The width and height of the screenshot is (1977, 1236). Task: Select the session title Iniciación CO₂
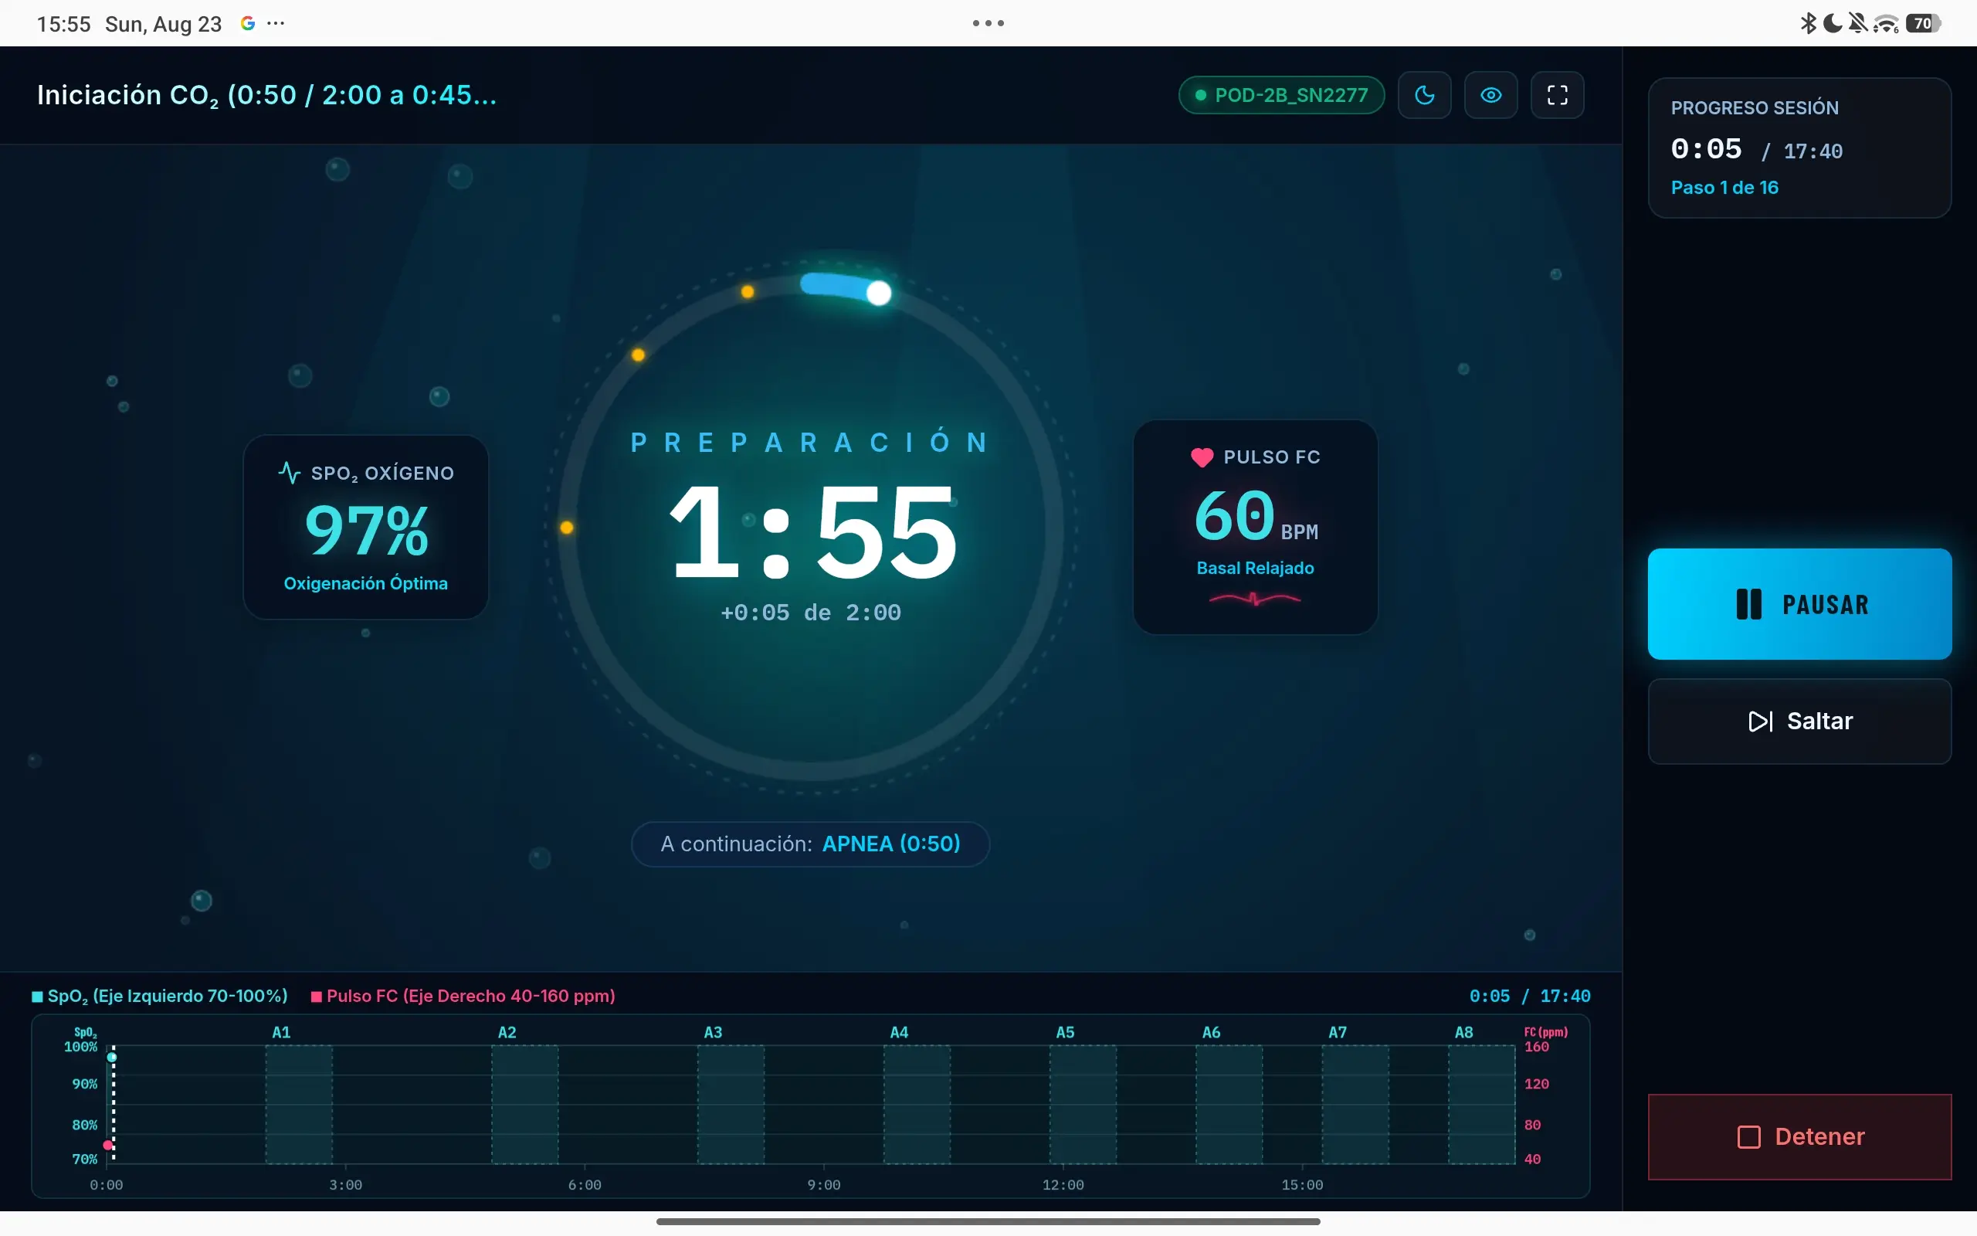[x=266, y=95]
